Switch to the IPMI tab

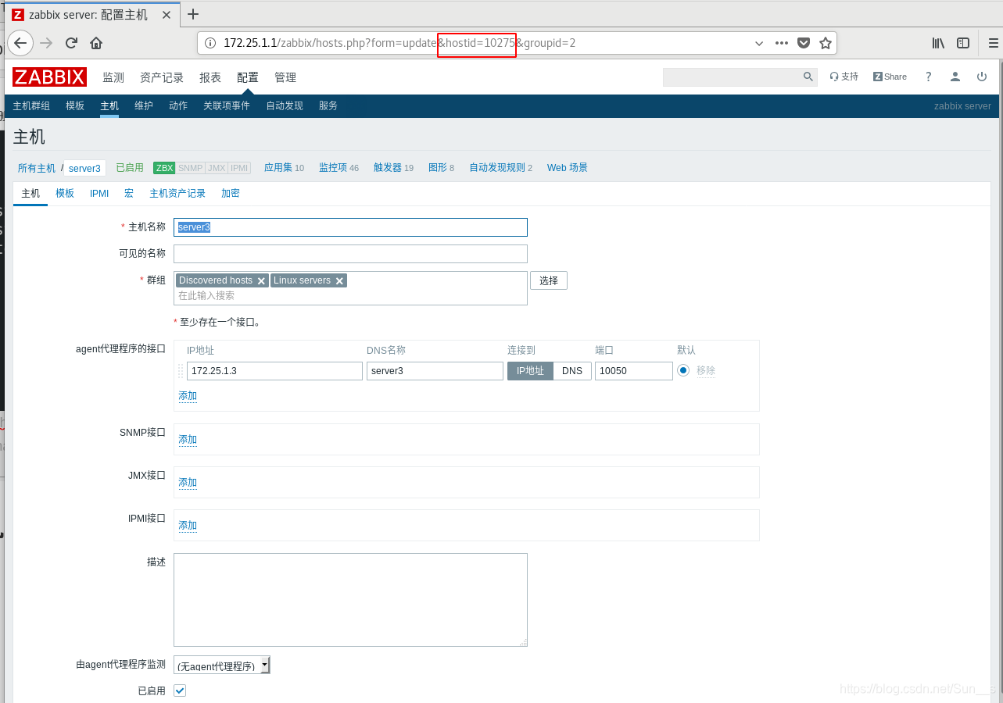pos(99,193)
